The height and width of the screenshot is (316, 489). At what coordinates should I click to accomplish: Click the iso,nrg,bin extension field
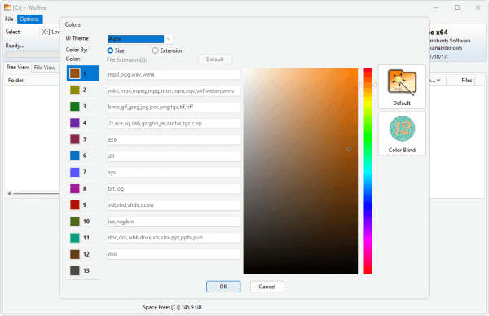(174, 222)
